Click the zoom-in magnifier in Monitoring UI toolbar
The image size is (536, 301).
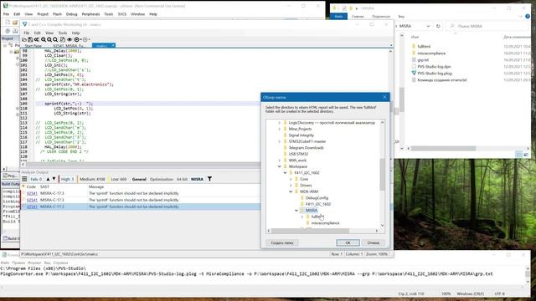tap(44, 39)
